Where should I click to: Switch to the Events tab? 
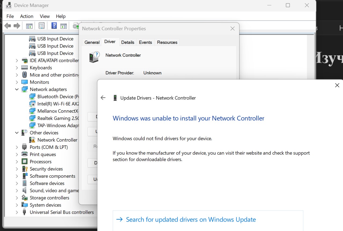tap(145, 42)
